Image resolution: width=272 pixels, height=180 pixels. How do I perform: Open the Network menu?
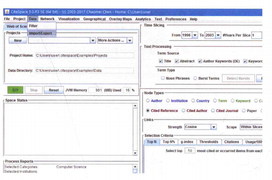point(47,19)
